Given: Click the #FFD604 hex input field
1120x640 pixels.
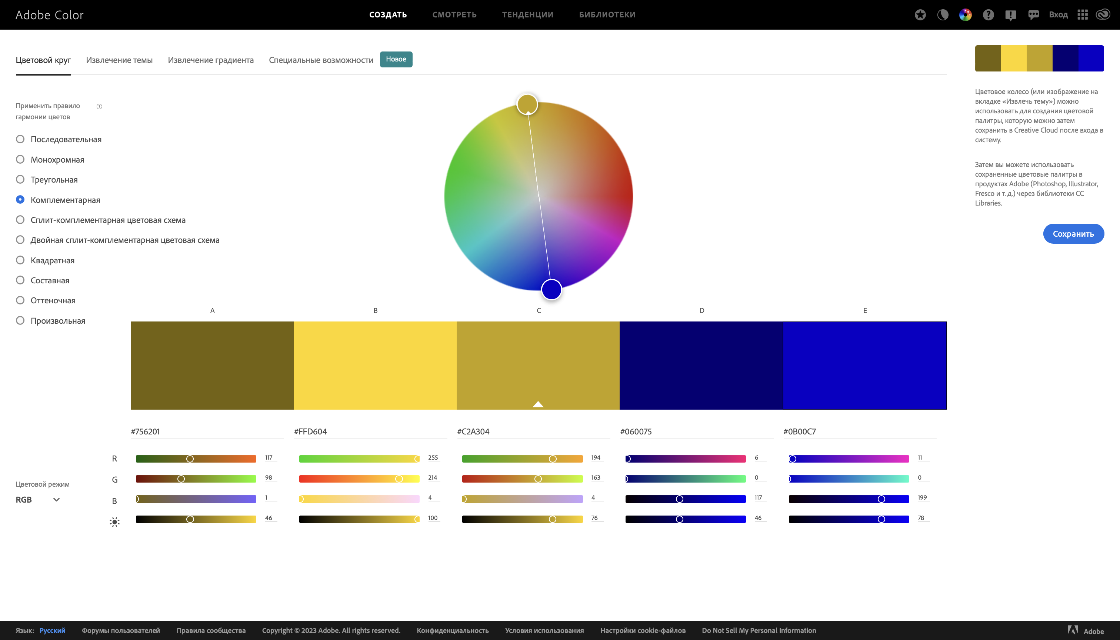Looking at the screenshot, I should 370,431.
